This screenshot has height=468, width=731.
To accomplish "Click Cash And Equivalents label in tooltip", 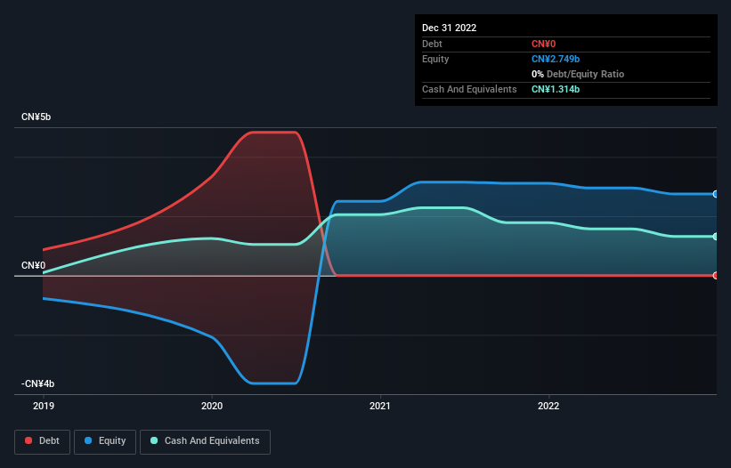I will (x=469, y=89).
